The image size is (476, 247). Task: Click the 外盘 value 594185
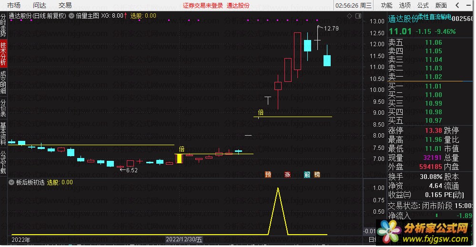(430, 167)
